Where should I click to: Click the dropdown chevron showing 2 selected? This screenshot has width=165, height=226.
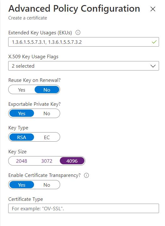(x=153, y=66)
